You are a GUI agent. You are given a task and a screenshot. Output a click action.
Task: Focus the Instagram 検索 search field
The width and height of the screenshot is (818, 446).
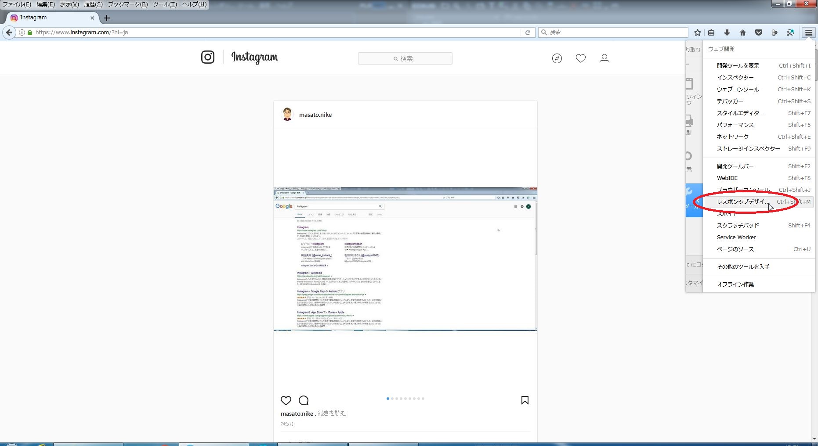coord(405,58)
